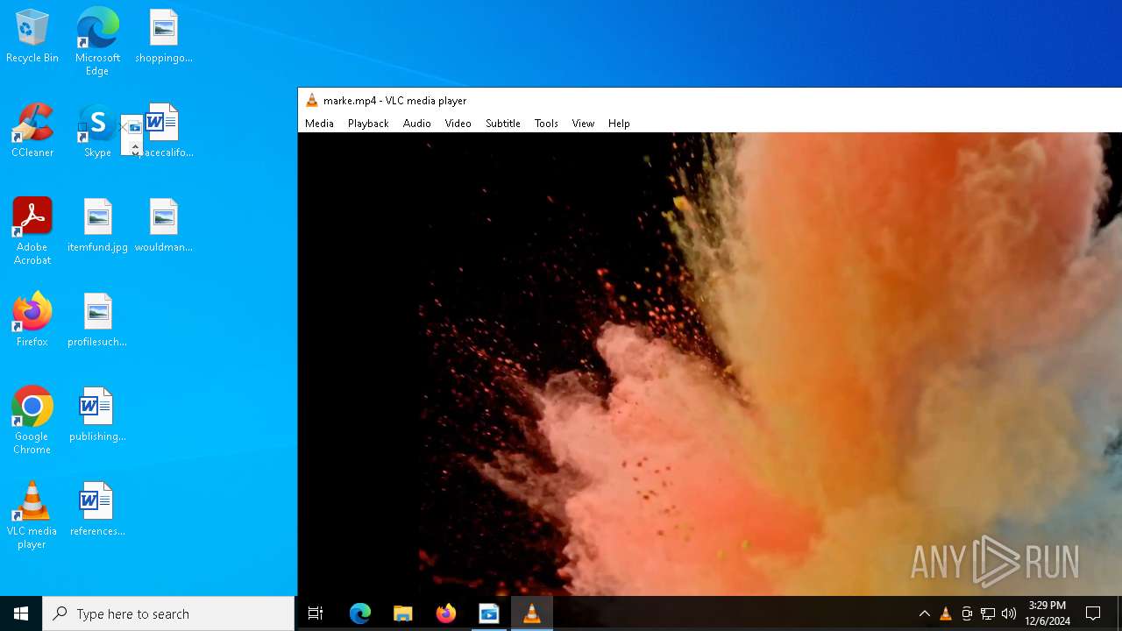
Task: Open the Windows Start menu
Action: pos(21,613)
